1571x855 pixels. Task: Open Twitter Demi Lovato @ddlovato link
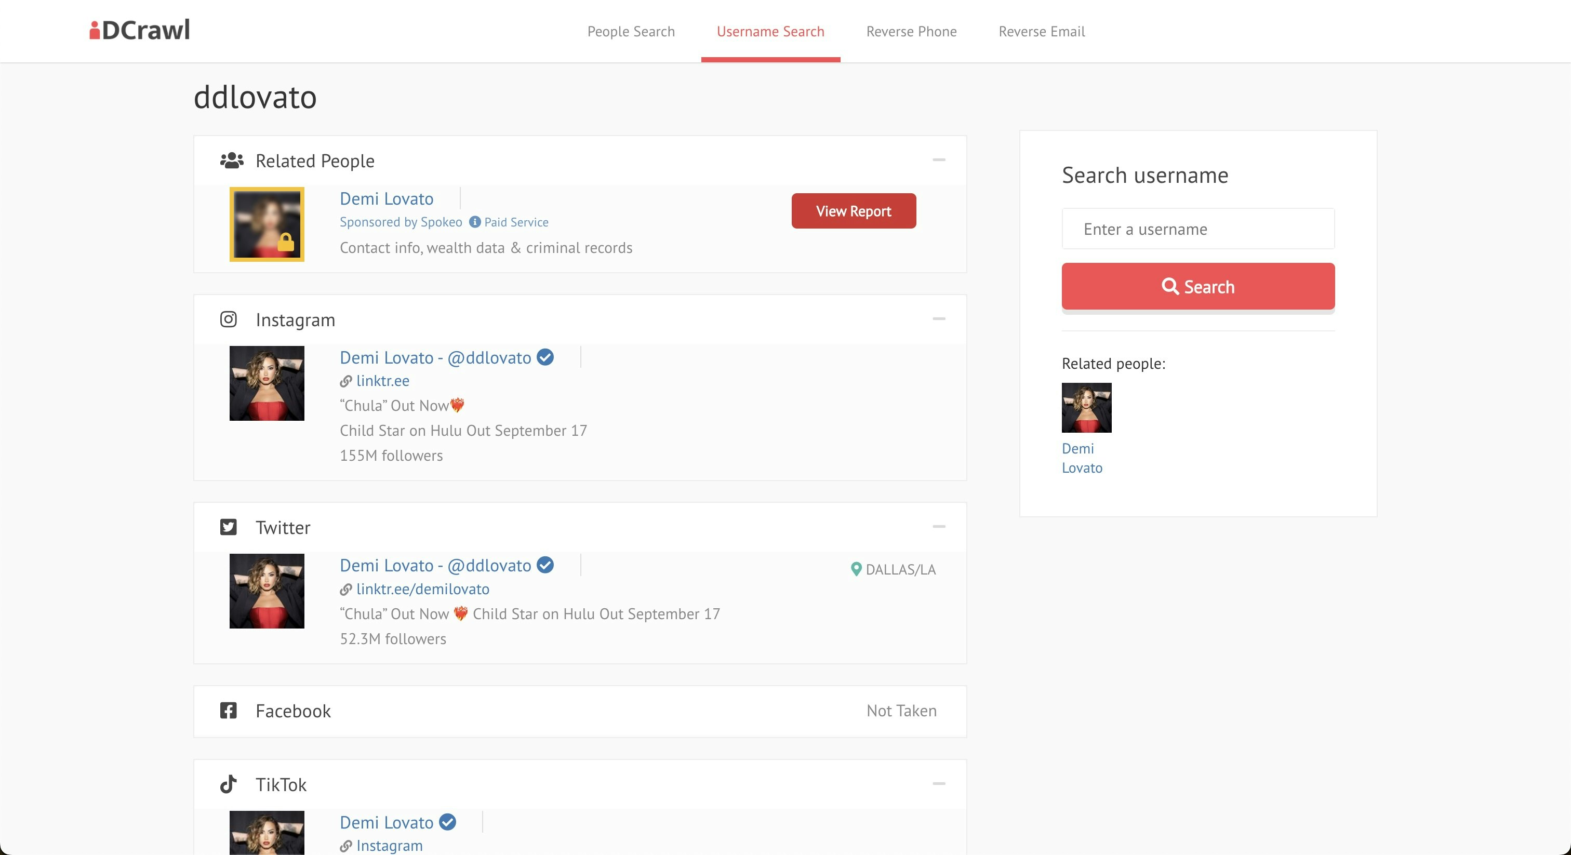(x=435, y=565)
